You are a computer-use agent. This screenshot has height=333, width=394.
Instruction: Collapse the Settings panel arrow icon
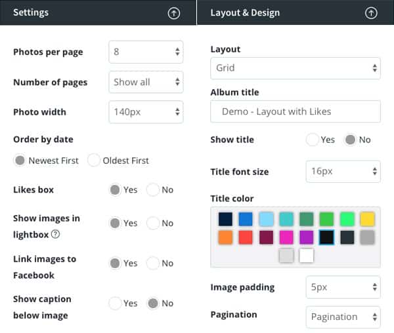pos(173,13)
